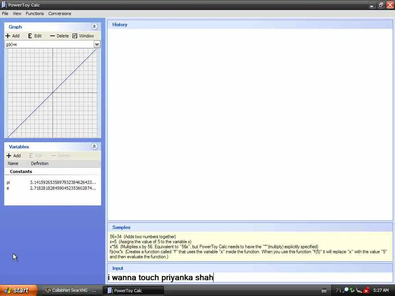Viewport: 395px width, 296px height.
Task: Open the Conversions menu
Action: [60, 13]
